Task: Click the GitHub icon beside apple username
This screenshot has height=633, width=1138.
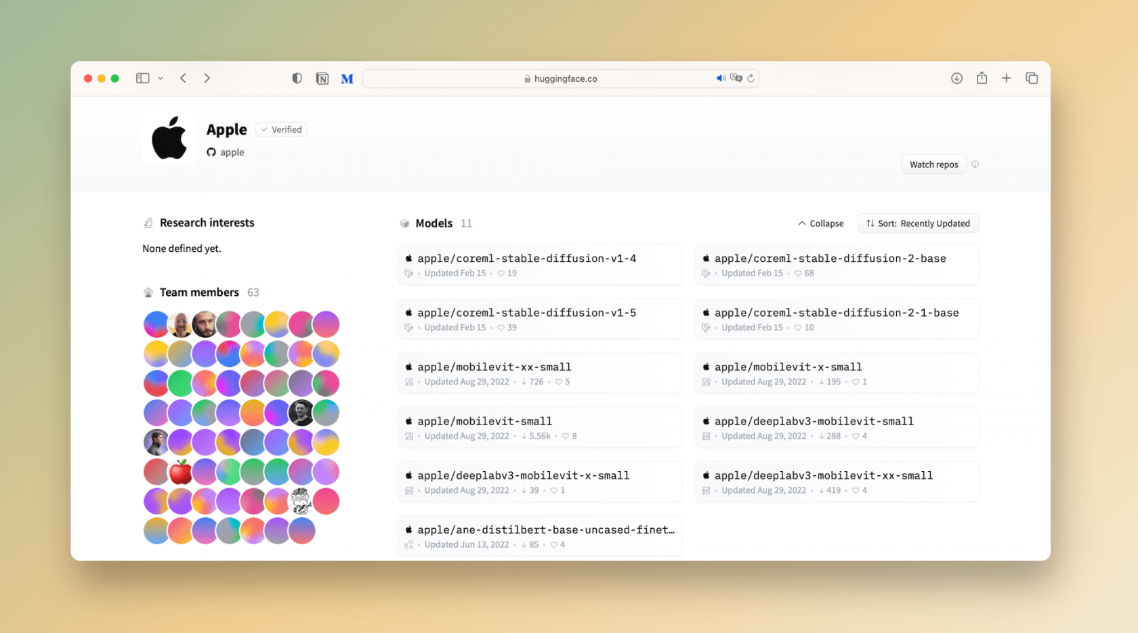Action: [211, 152]
